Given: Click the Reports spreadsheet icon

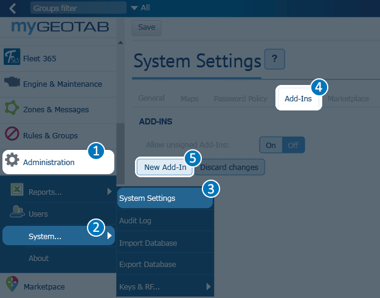Looking at the screenshot, I should [17, 189].
